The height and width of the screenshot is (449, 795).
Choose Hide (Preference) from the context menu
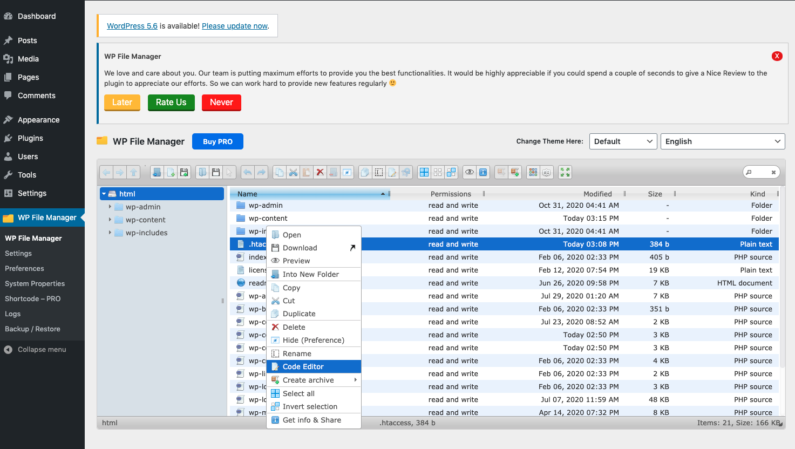(x=314, y=340)
